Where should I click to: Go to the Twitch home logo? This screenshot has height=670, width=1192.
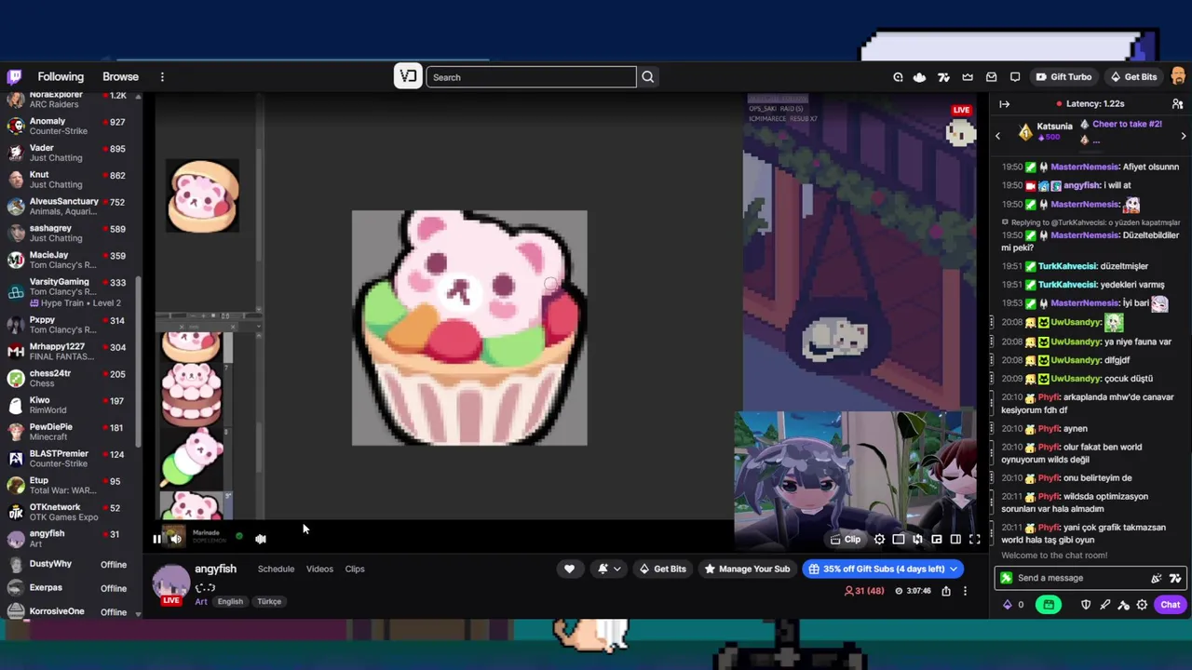pyautogui.click(x=14, y=77)
